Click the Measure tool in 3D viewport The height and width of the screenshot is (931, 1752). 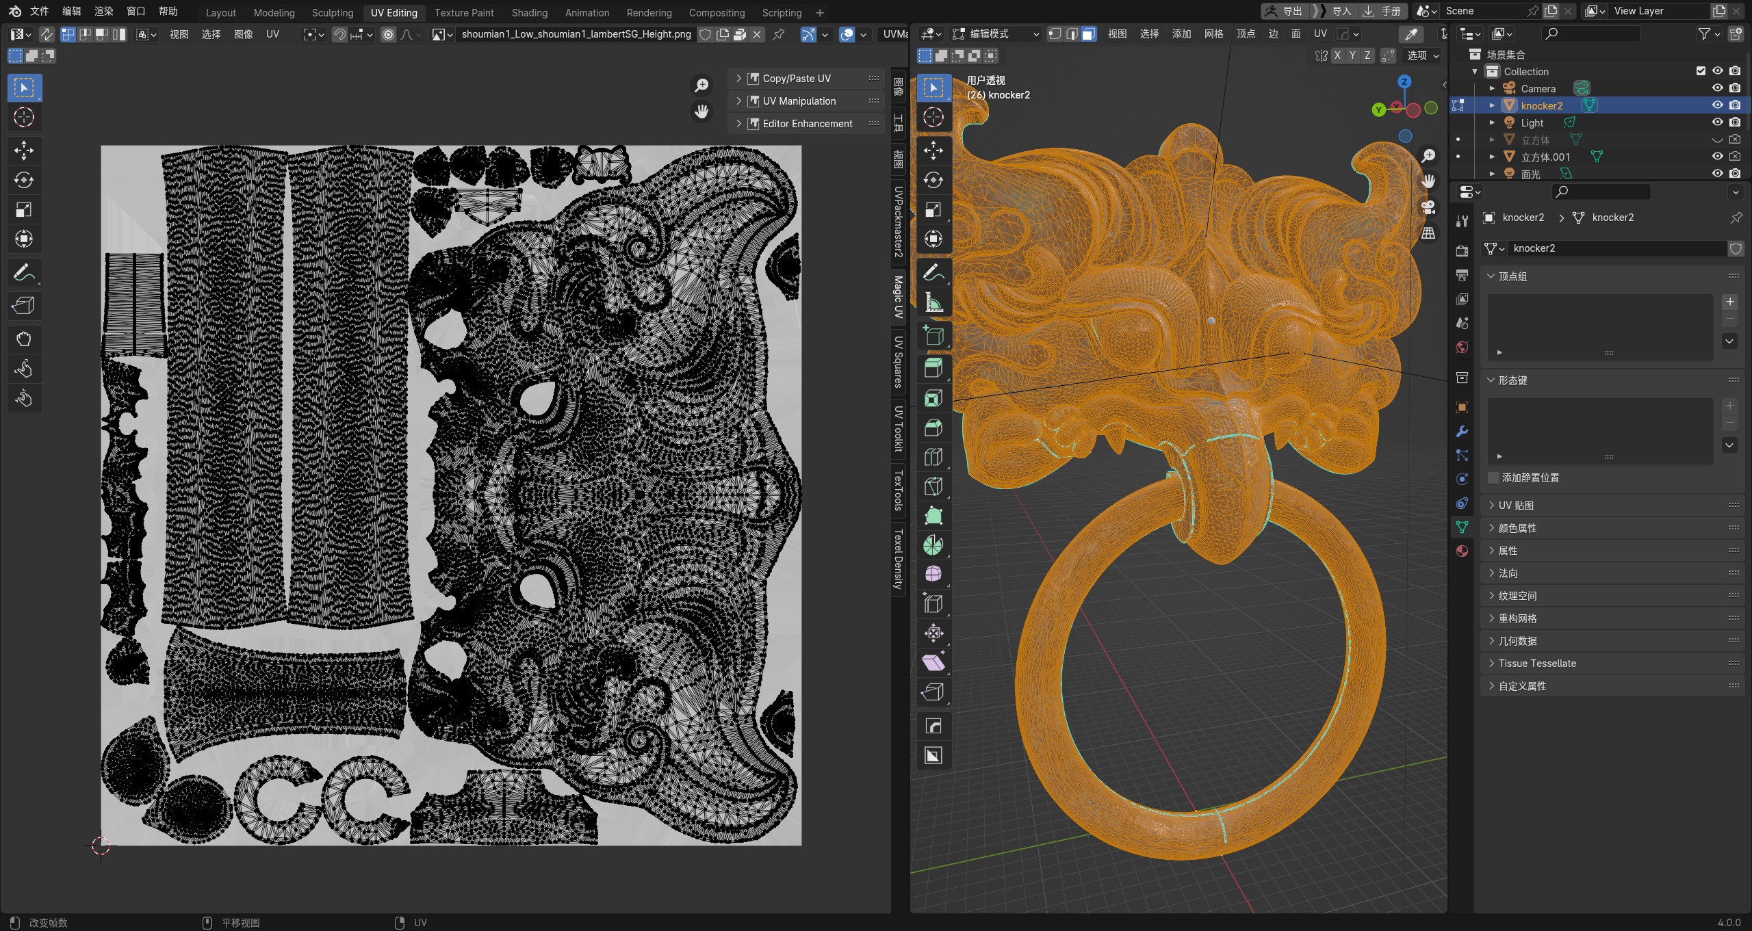[x=933, y=302]
